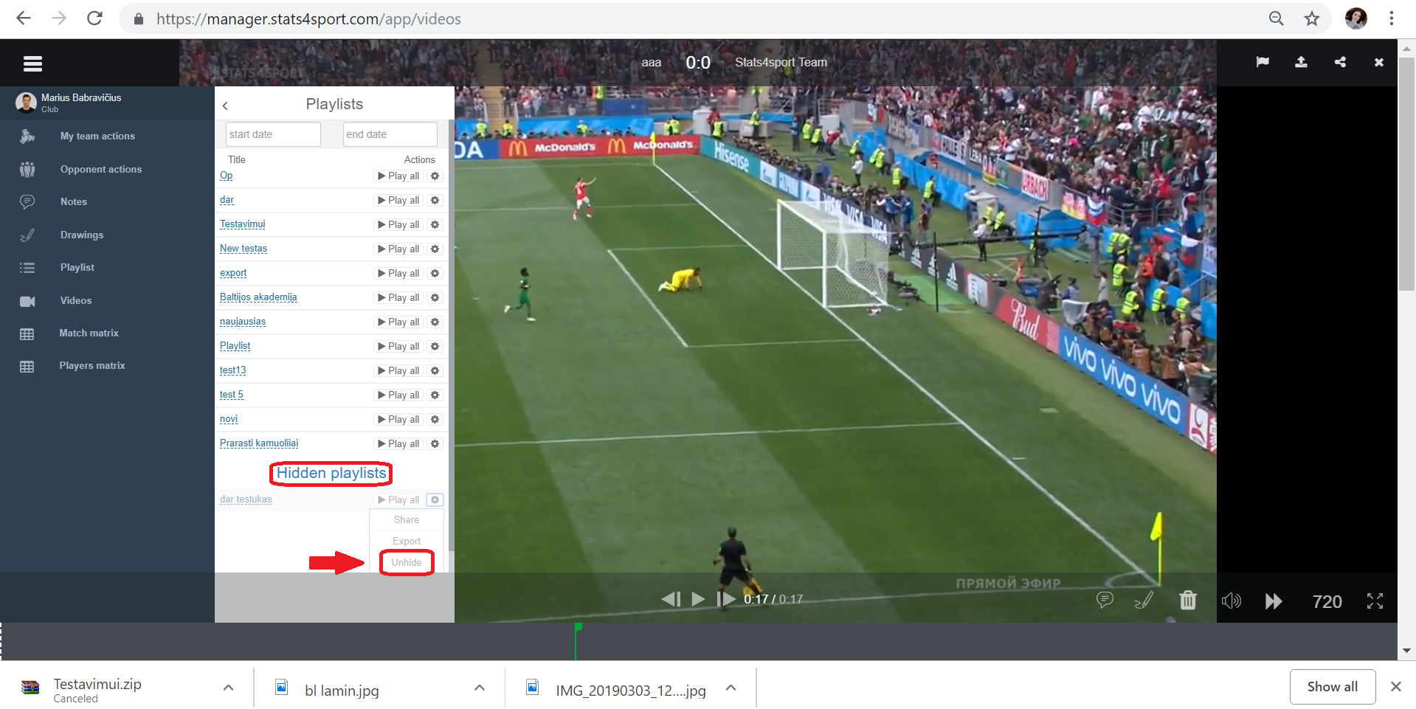Click the flag icon in the video header
The image size is (1416, 709).
click(1263, 62)
